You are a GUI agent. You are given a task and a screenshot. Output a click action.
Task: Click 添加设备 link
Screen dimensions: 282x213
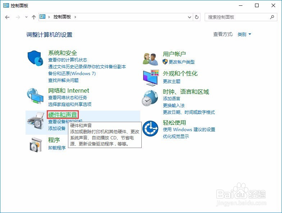[x=57, y=129]
